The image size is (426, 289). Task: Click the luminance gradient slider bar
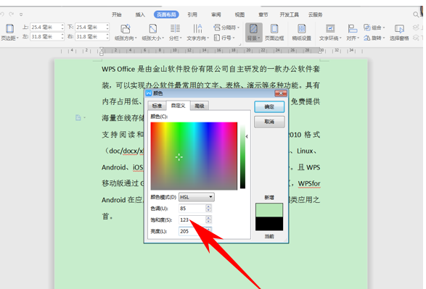[242, 156]
